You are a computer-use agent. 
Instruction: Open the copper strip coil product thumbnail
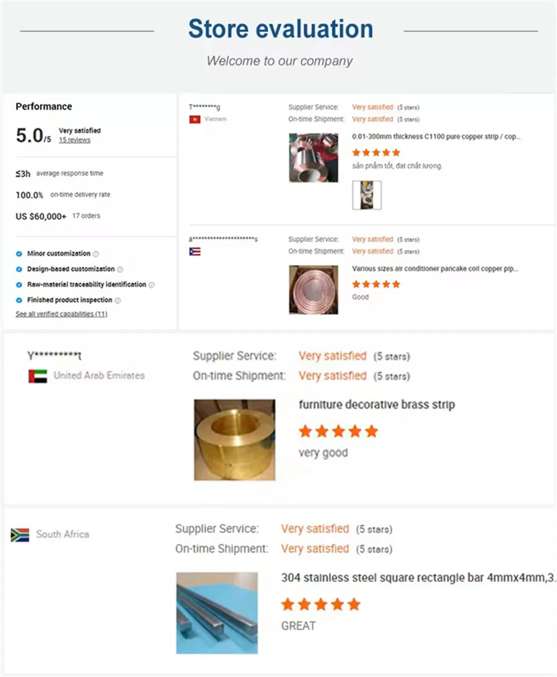(314, 158)
